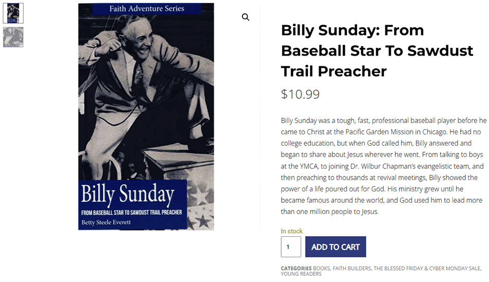Open the Faith Builders category link
Screen dimensions: 489x282
352,268
